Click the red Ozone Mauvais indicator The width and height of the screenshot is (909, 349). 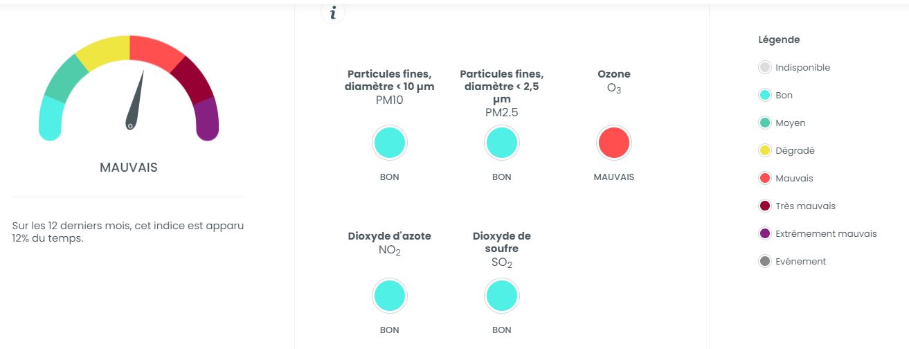pos(613,143)
